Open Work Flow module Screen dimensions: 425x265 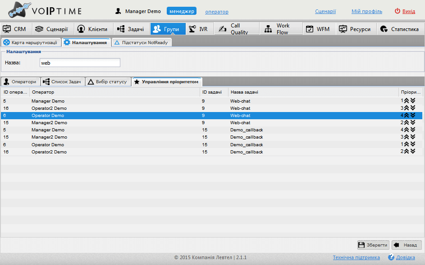[281, 29]
